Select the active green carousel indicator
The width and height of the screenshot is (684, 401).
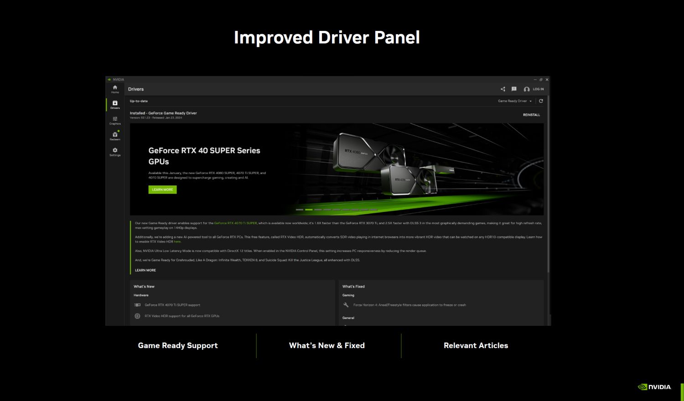click(309, 210)
